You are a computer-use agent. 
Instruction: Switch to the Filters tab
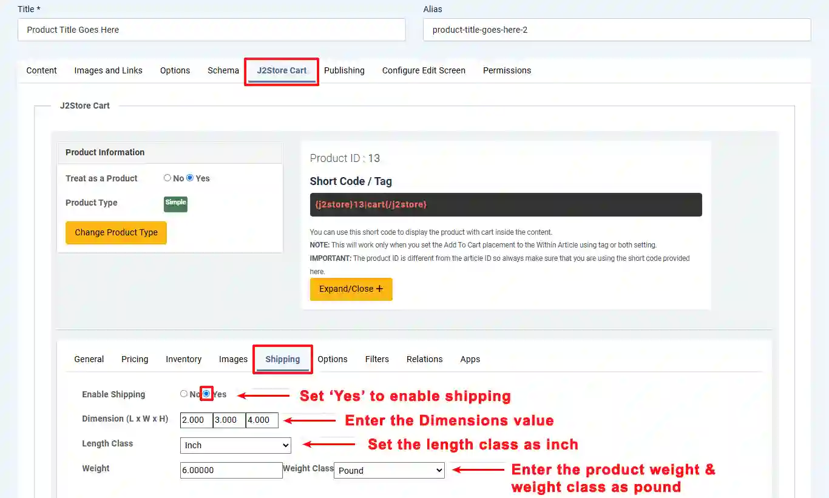pyautogui.click(x=377, y=359)
